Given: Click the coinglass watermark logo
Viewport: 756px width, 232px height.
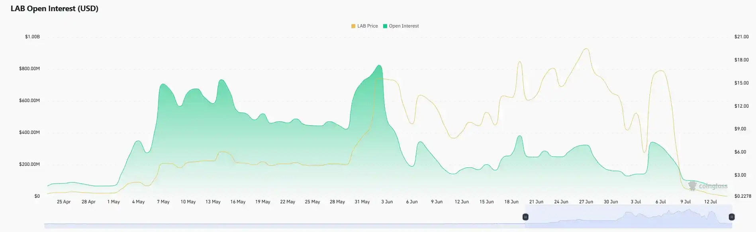Looking at the screenshot, I should 707,186.
